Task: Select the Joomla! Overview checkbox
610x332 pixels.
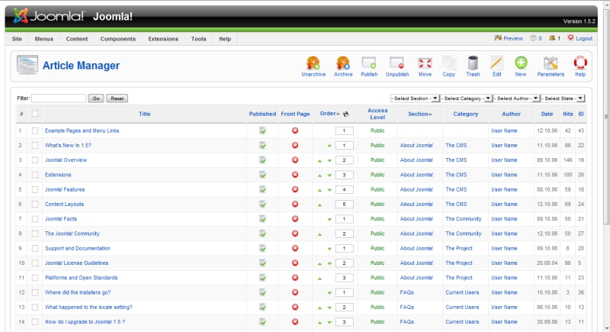Action: pyautogui.click(x=35, y=160)
